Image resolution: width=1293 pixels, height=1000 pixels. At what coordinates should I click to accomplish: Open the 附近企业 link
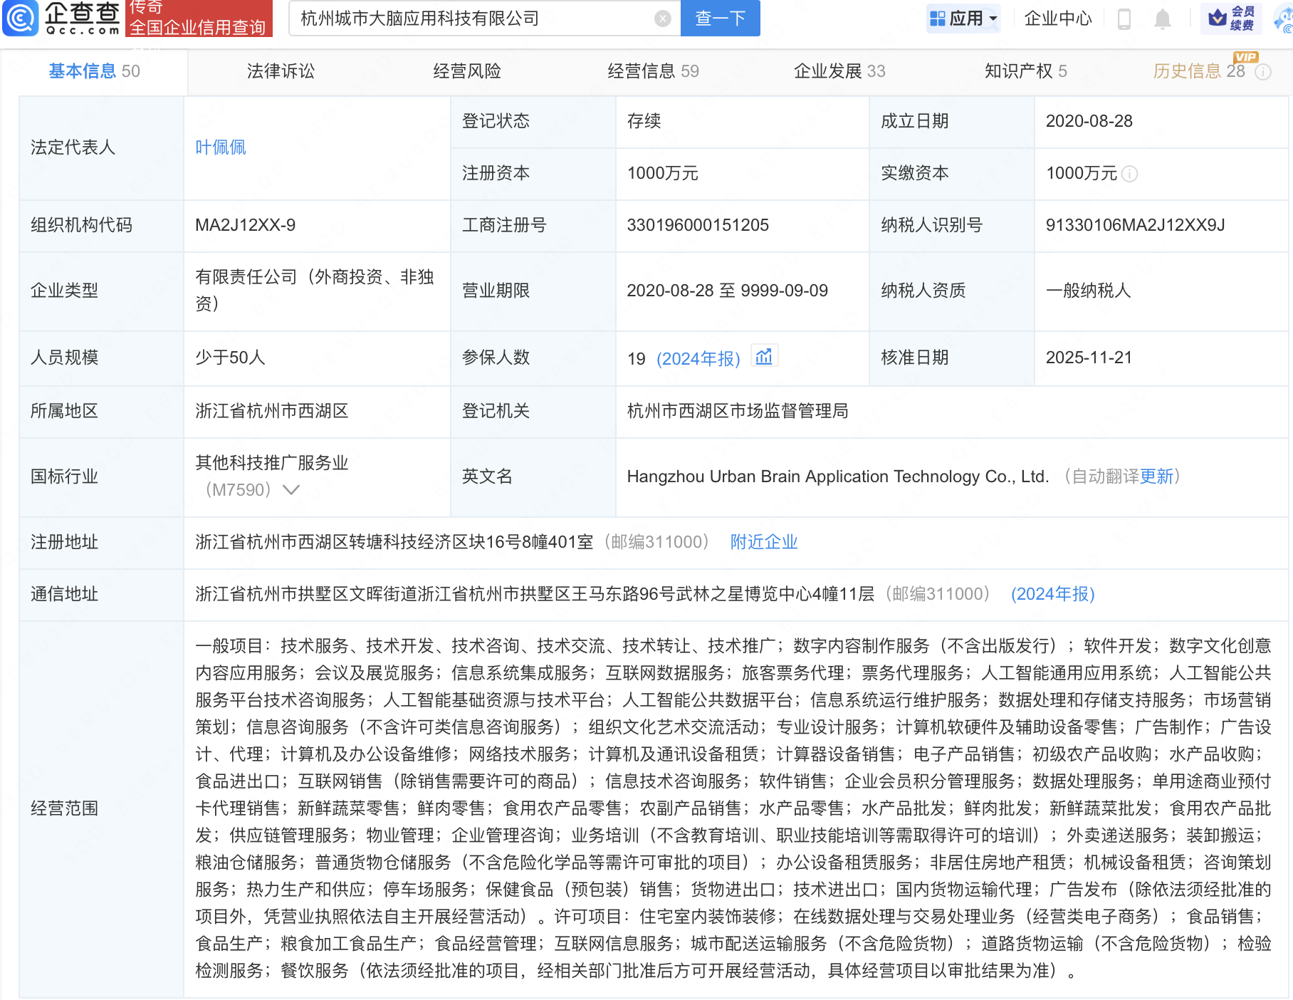[763, 542]
